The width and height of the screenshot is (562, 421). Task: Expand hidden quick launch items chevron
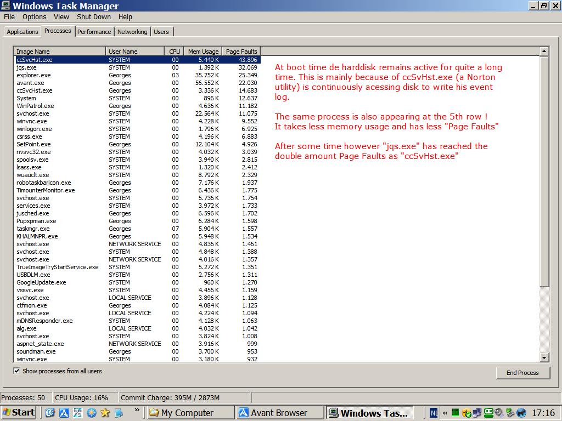(137, 410)
